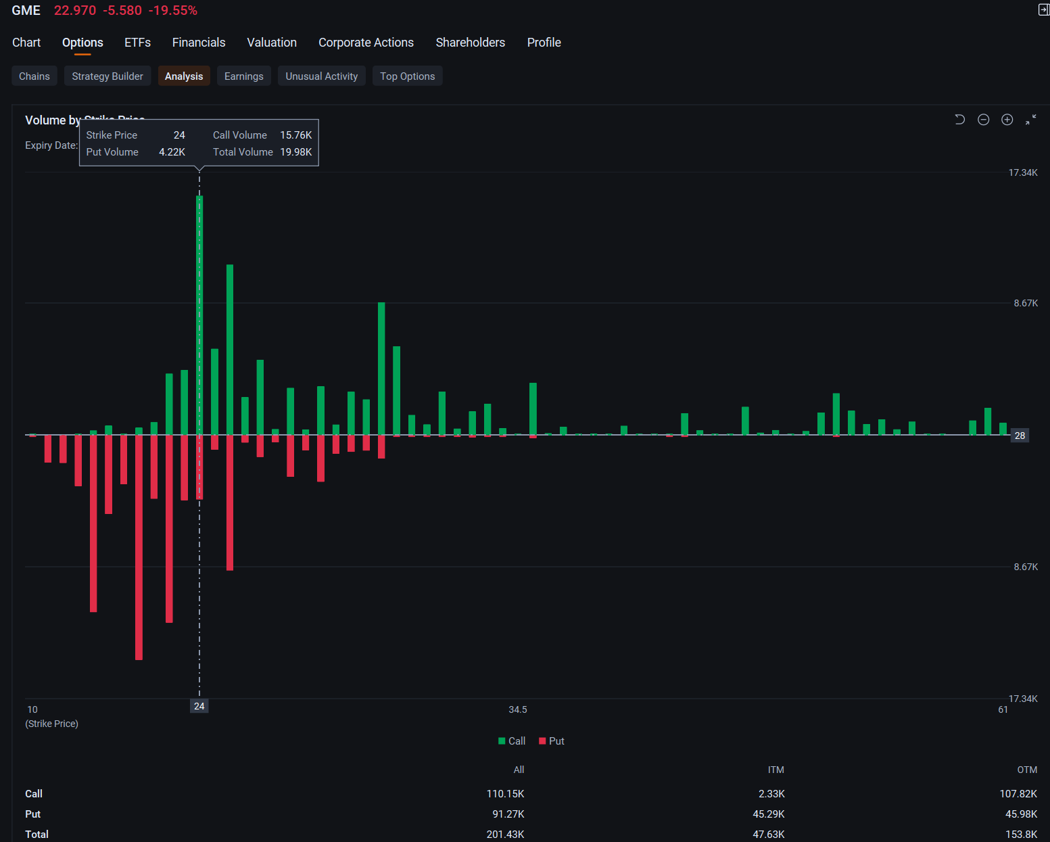This screenshot has height=842, width=1050.
Task: Open the Chart tab
Action: pos(26,43)
